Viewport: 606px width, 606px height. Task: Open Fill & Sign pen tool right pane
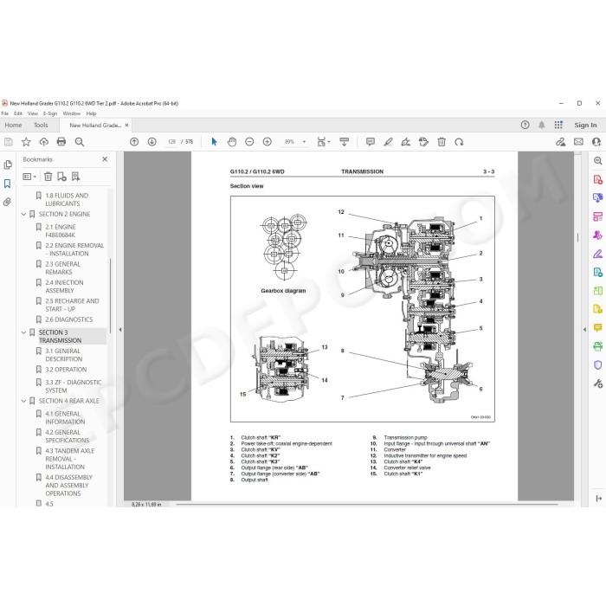[598, 254]
